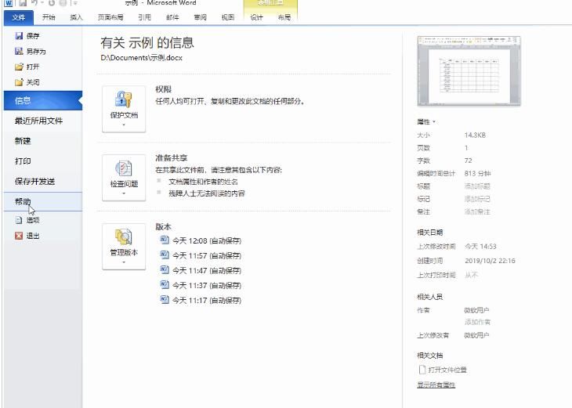Expand the 保护文档 dropdown arrow

(x=124, y=125)
